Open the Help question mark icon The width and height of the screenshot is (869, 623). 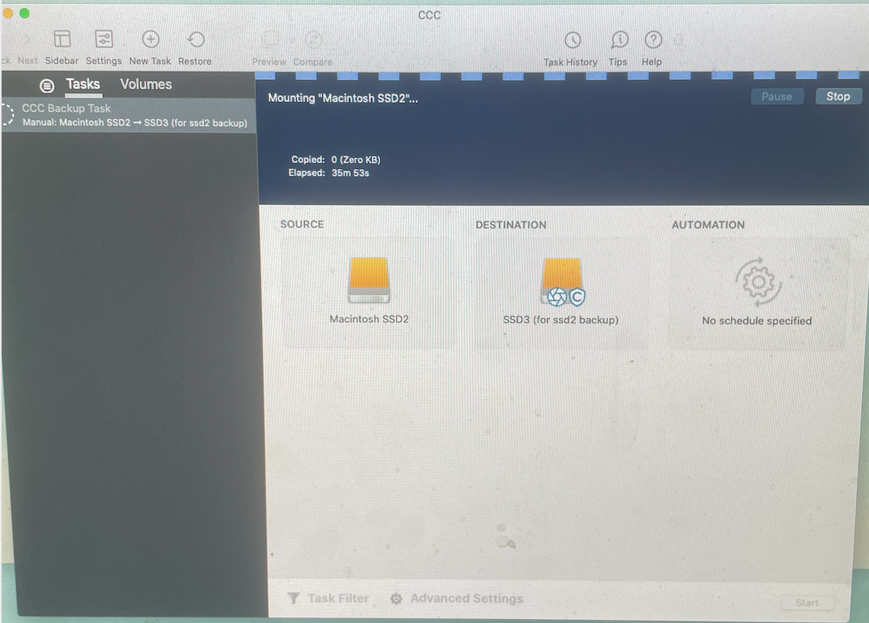coord(653,40)
